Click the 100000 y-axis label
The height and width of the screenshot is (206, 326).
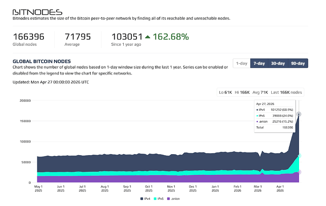[x=25, y=142]
